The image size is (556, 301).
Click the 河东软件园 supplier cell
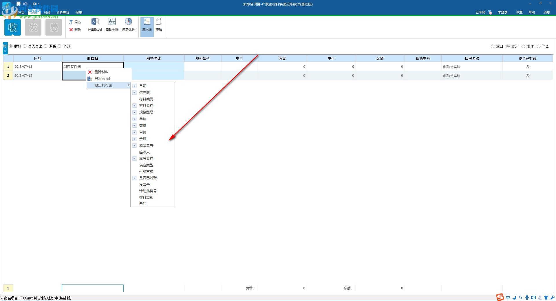93,67
